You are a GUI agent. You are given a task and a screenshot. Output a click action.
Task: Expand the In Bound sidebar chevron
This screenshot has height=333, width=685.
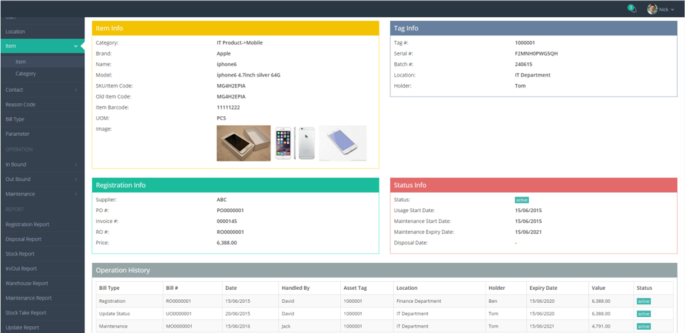(x=75, y=165)
